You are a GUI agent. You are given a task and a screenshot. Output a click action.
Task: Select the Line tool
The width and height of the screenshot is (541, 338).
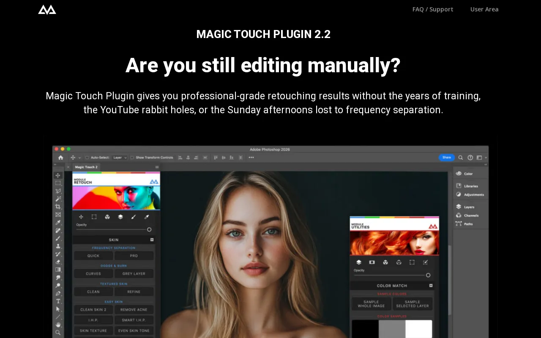(58, 317)
